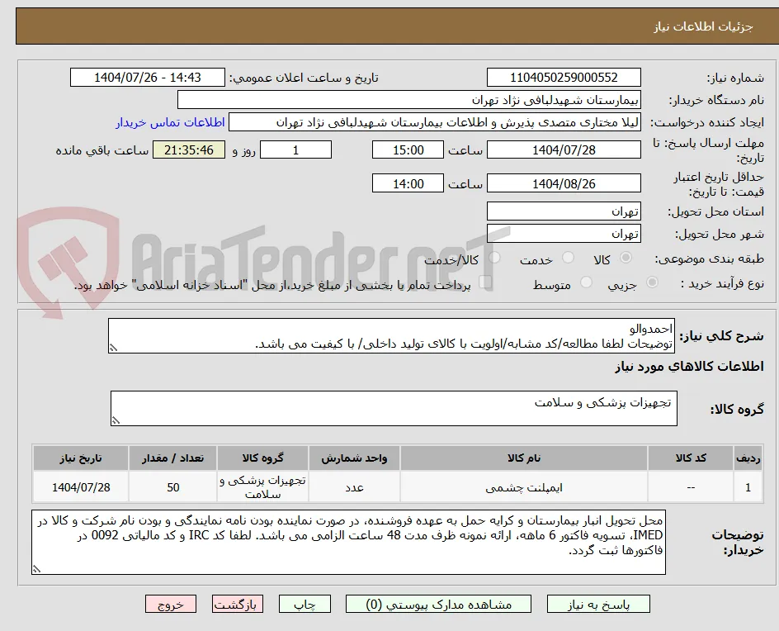
Task: Click the validity time field 14:00
Action: [x=408, y=183]
